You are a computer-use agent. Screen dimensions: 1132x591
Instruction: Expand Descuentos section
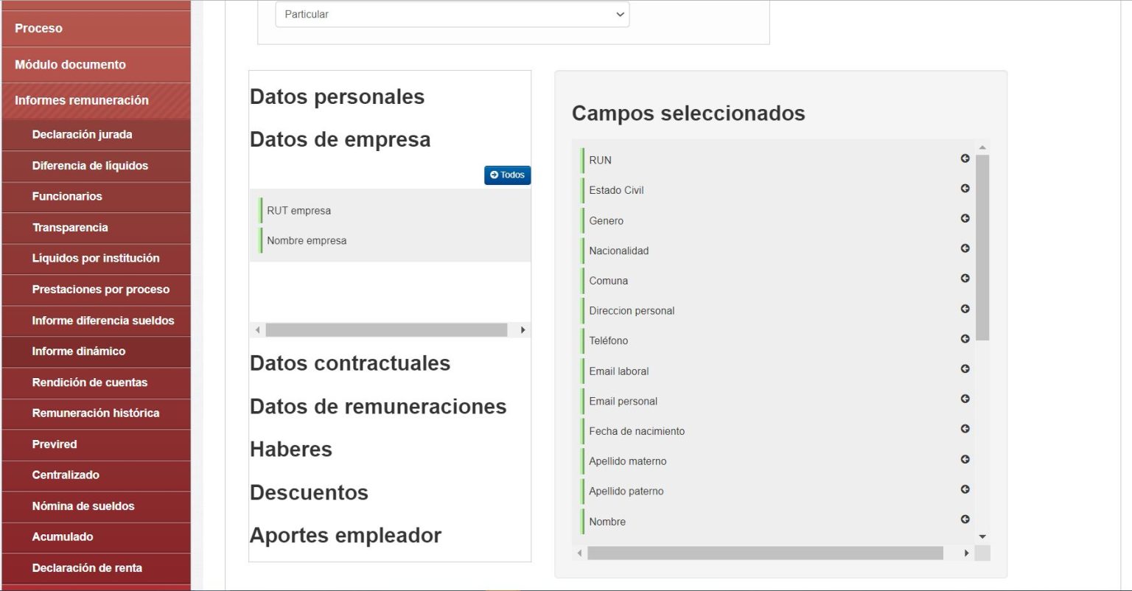[x=309, y=492]
